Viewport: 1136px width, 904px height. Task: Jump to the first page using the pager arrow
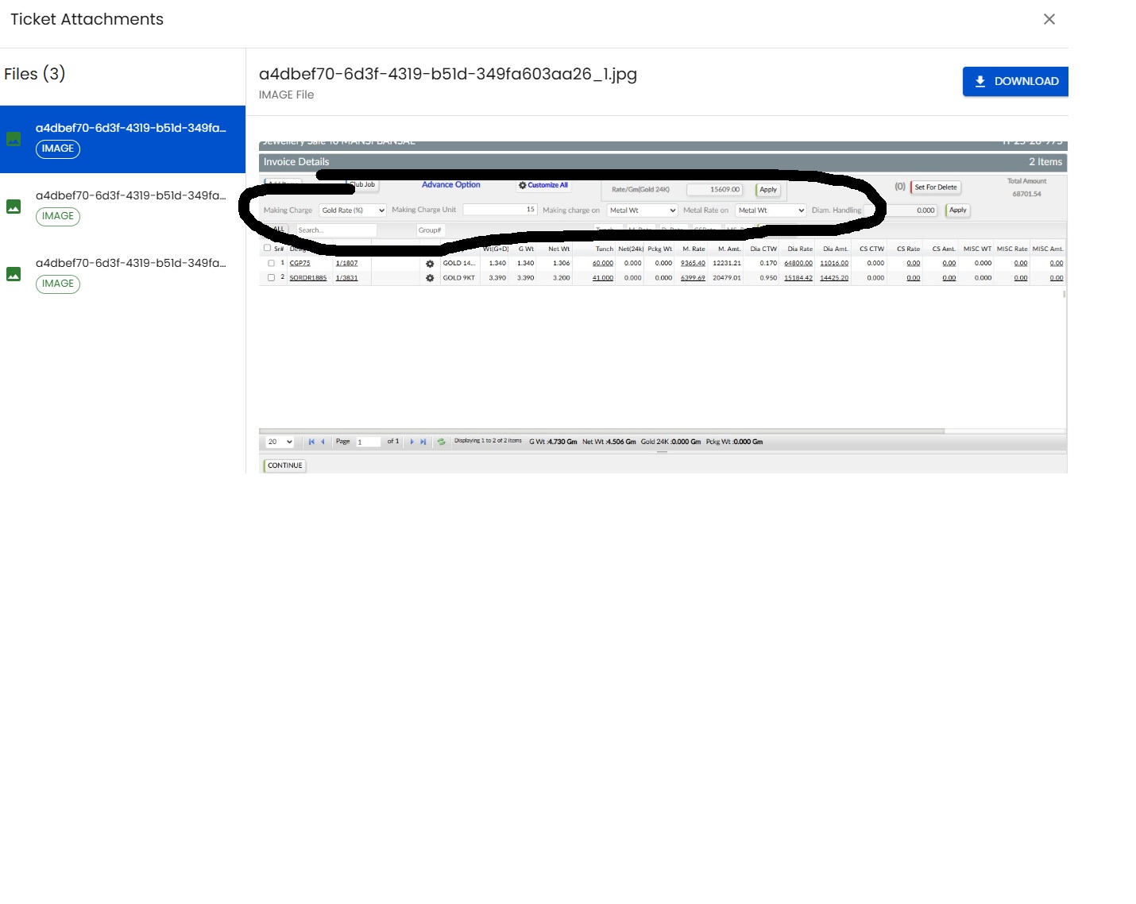coord(311,442)
